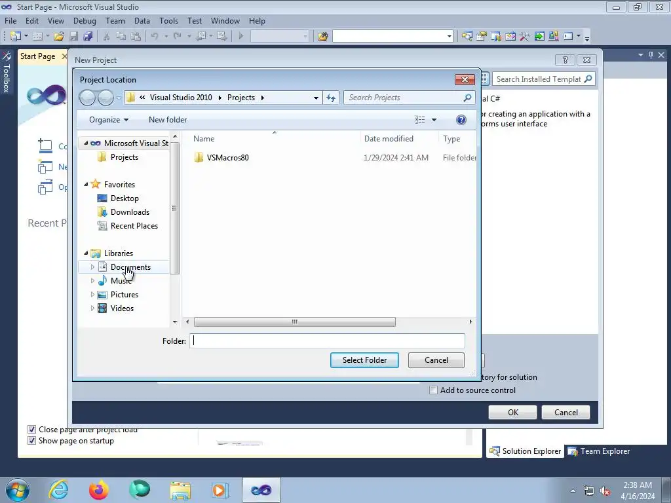Cancel the Project Location dialog
This screenshot has width=671, height=503.
tap(436, 360)
